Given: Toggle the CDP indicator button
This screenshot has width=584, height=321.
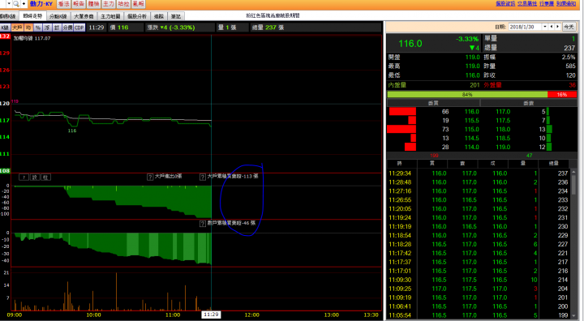Looking at the screenshot, I should 79,28.
